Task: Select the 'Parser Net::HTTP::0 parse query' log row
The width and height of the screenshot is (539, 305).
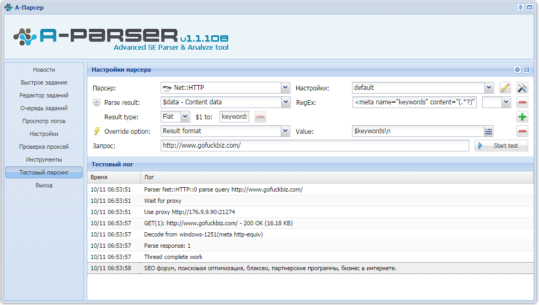Action: [310, 189]
